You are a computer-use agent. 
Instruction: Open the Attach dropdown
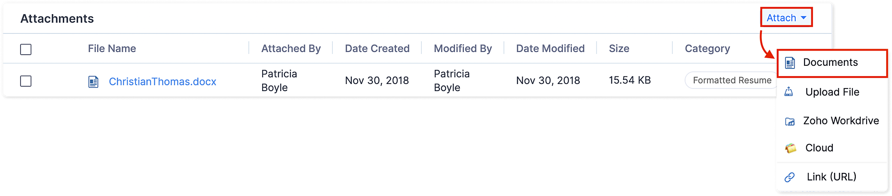coord(781,18)
